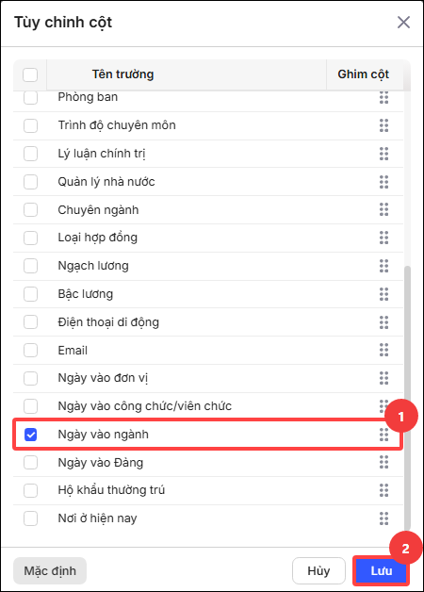Click the drag handle for Quản lý nhà nước
Screen dimensions: 424x592
(383, 182)
